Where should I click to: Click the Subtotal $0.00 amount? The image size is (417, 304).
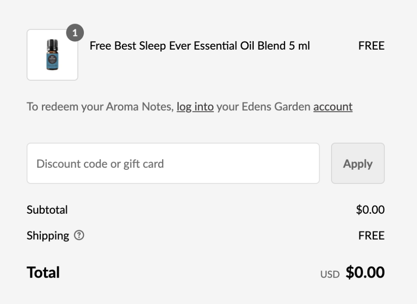coord(370,210)
